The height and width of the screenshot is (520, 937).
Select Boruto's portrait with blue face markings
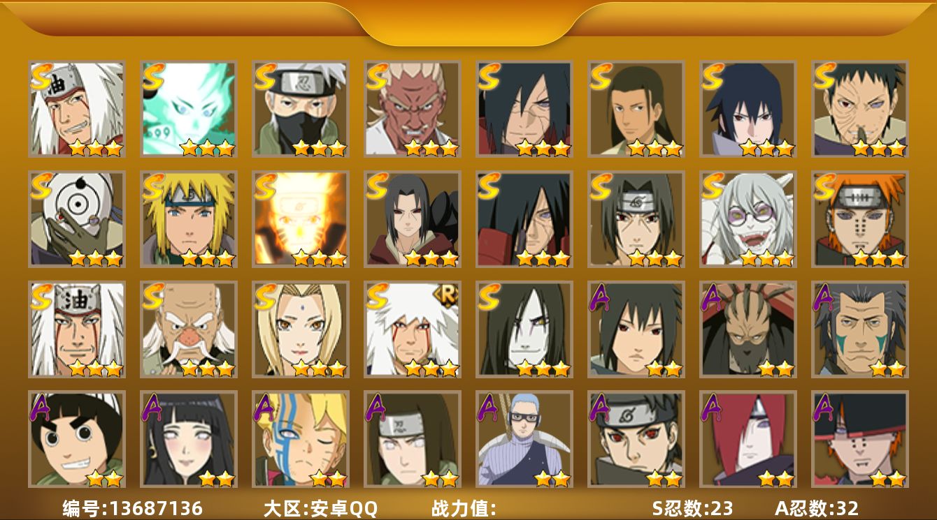[301, 439]
